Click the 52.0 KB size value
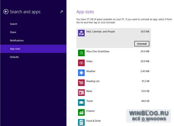174x126 pixels. point(145,91)
